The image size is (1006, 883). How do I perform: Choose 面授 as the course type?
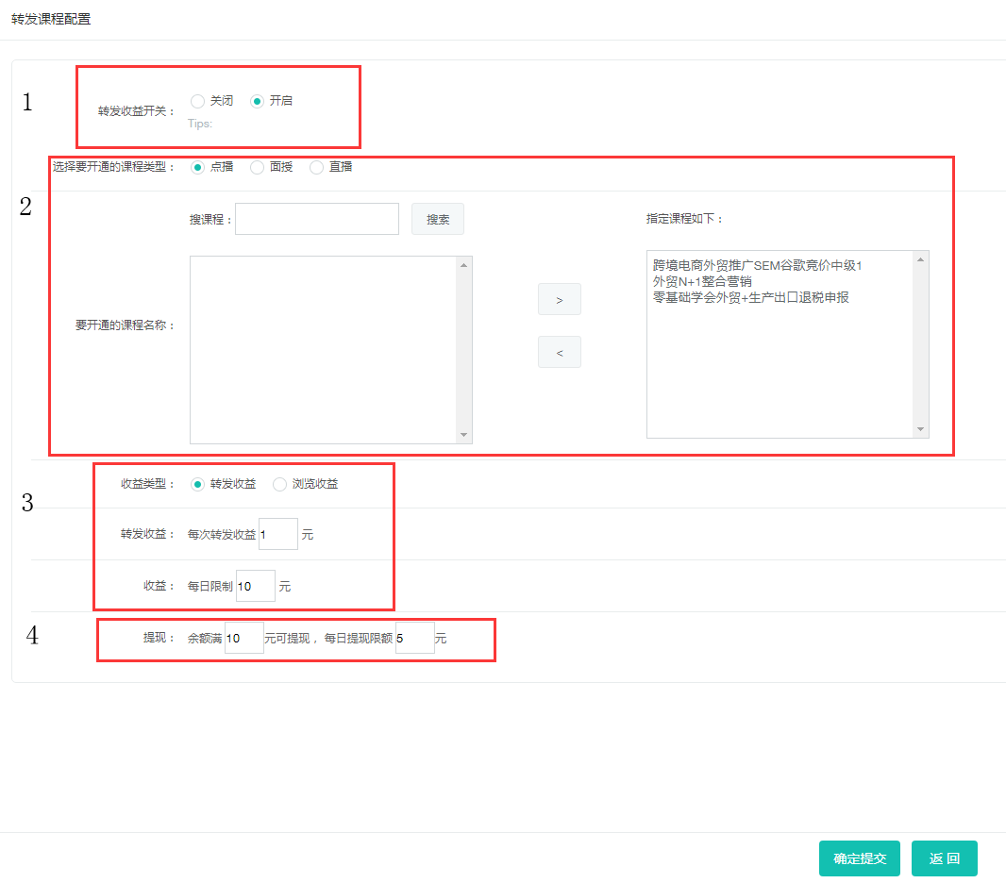[x=257, y=167]
